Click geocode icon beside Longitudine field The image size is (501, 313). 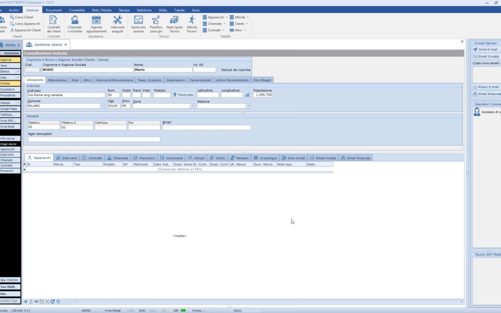247,95
